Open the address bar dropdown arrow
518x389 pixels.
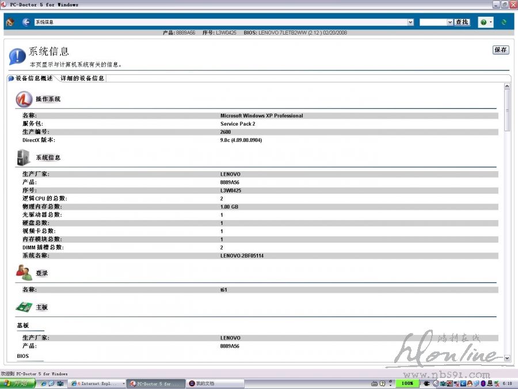tap(410, 22)
